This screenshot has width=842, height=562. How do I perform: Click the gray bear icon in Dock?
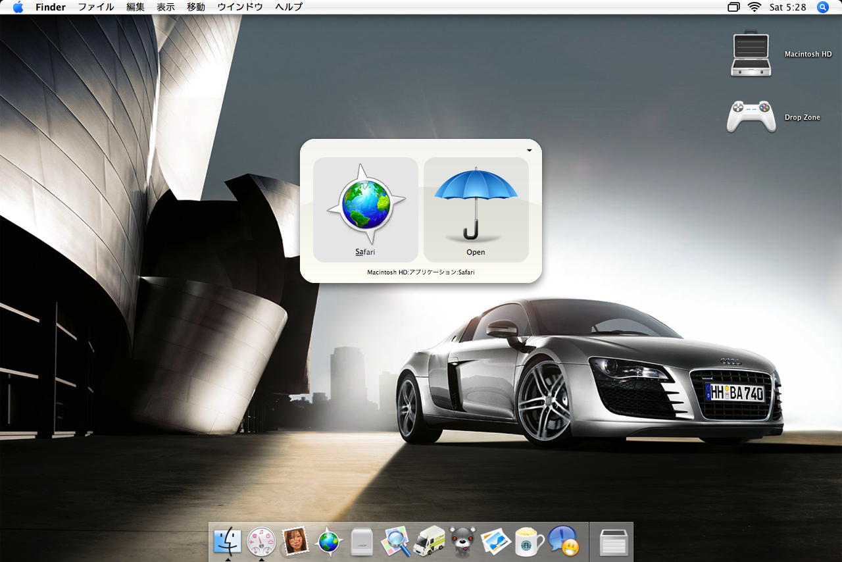[x=462, y=542]
